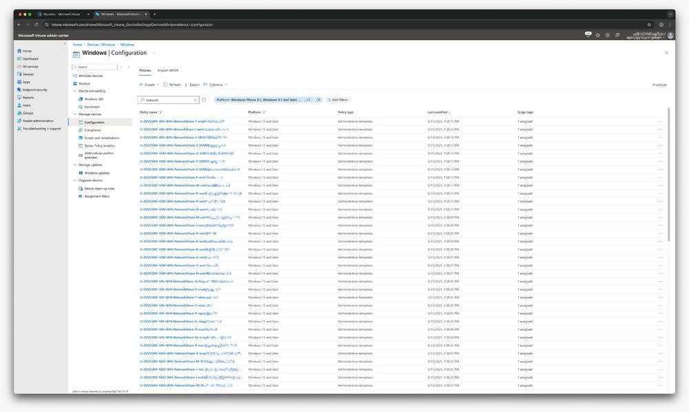This screenshot has width=689, height=412.
Task: Open Apps in the left navigation
Action: click(23, 82)
